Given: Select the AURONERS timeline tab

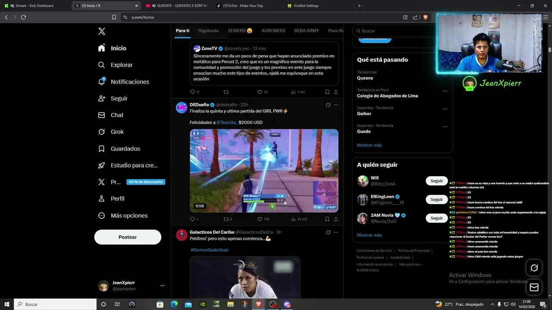Looking at the screenshot, I should pyautogui.click(x=273, y=31).
